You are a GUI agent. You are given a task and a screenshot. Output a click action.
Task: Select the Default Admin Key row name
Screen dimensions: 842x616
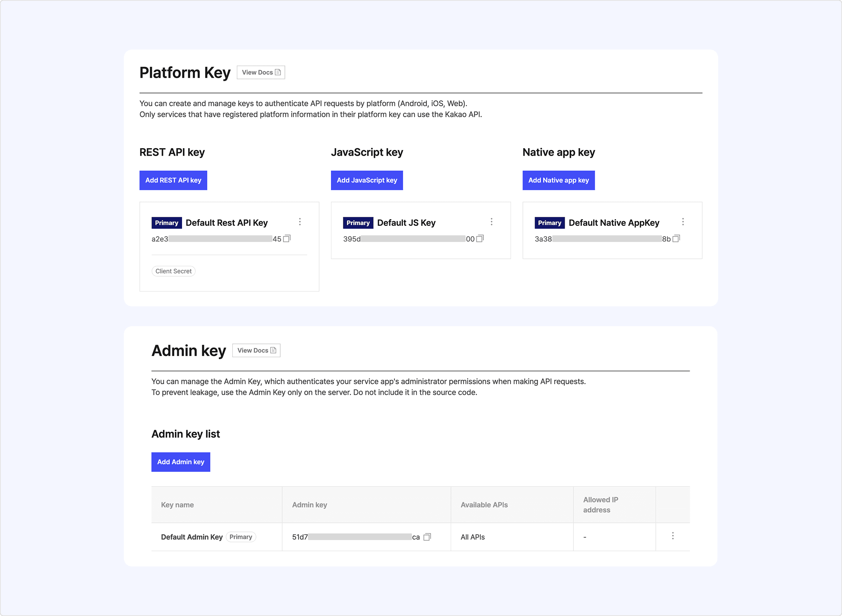pyautogui.click(x=192, y=537)
